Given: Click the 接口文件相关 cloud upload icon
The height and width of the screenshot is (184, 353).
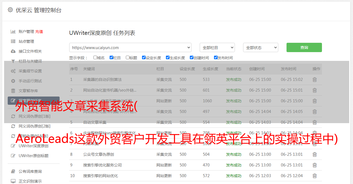Looking at the screenshot, I should (x=13, y=51).
